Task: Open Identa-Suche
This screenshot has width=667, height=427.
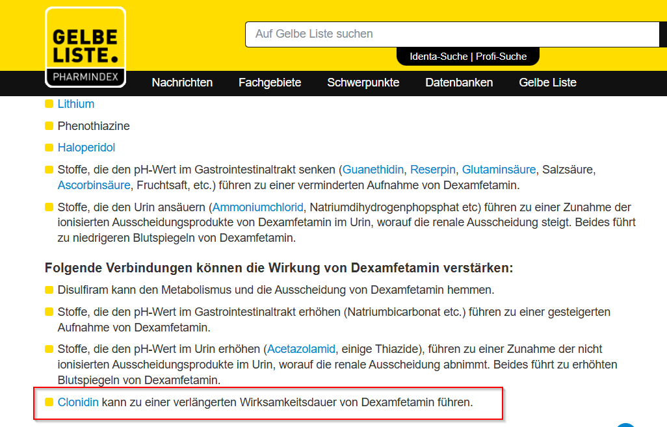Action: 438,57
